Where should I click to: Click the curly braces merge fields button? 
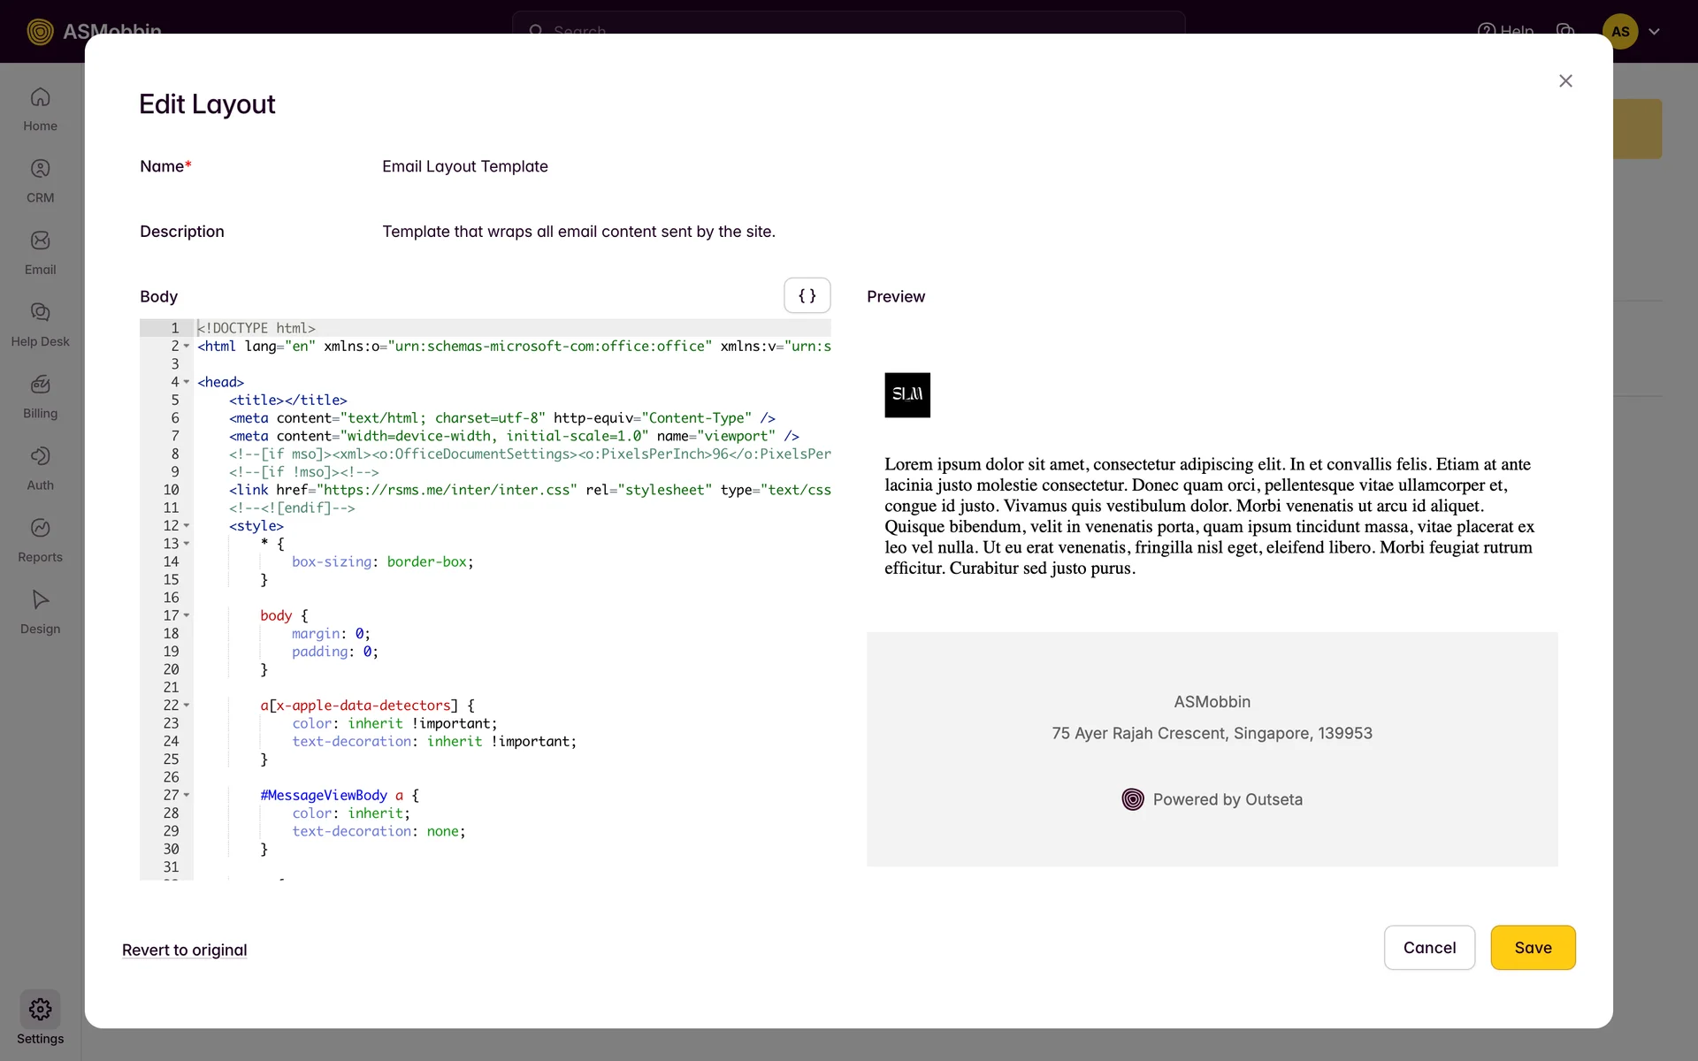coord(807,295)
